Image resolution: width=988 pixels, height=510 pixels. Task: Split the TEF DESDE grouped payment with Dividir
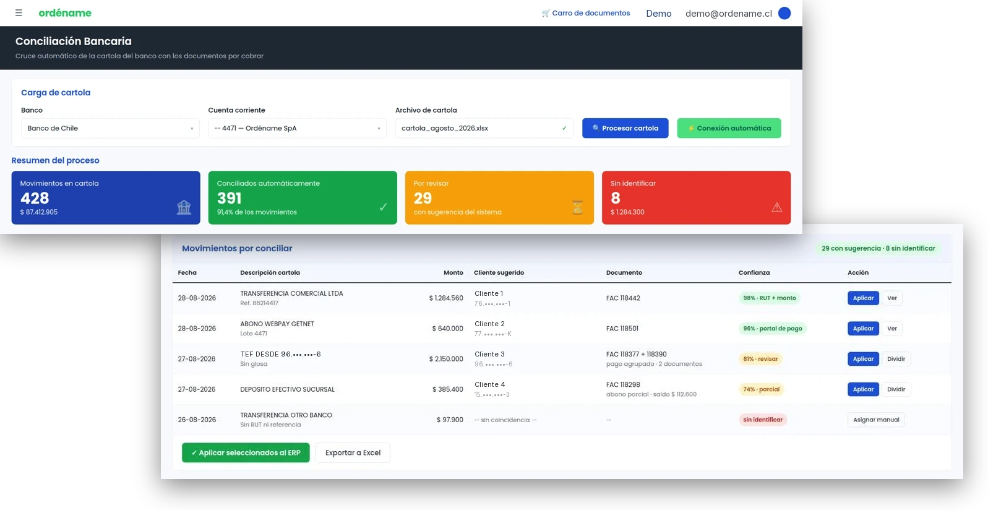[x=896, y=359]
